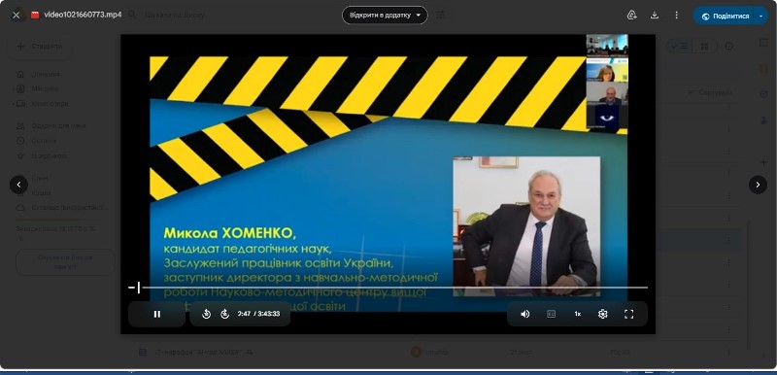
Task: Open the Calendar icon in Drive's side panel
Action: coord(763,43)
